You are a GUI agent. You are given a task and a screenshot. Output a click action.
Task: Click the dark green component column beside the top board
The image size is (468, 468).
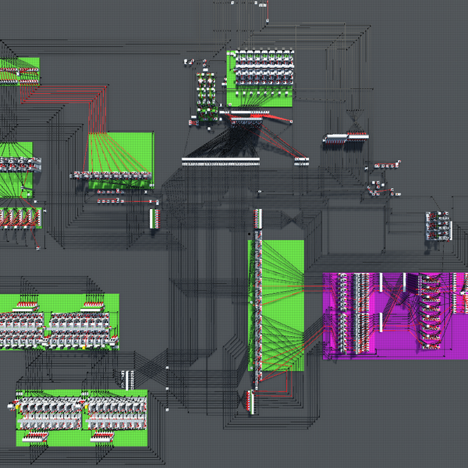coord(206,97)
